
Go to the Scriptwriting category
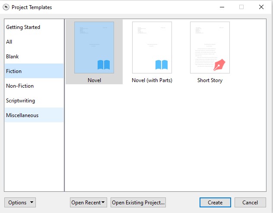pyautogui.click(x=21, y=101)
